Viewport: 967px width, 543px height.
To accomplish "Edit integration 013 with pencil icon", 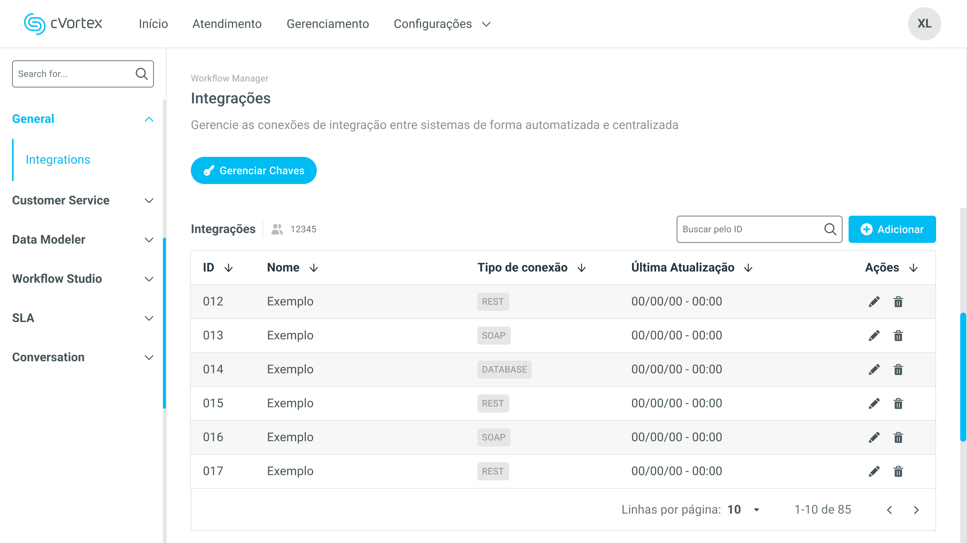I will click(874, 336).
